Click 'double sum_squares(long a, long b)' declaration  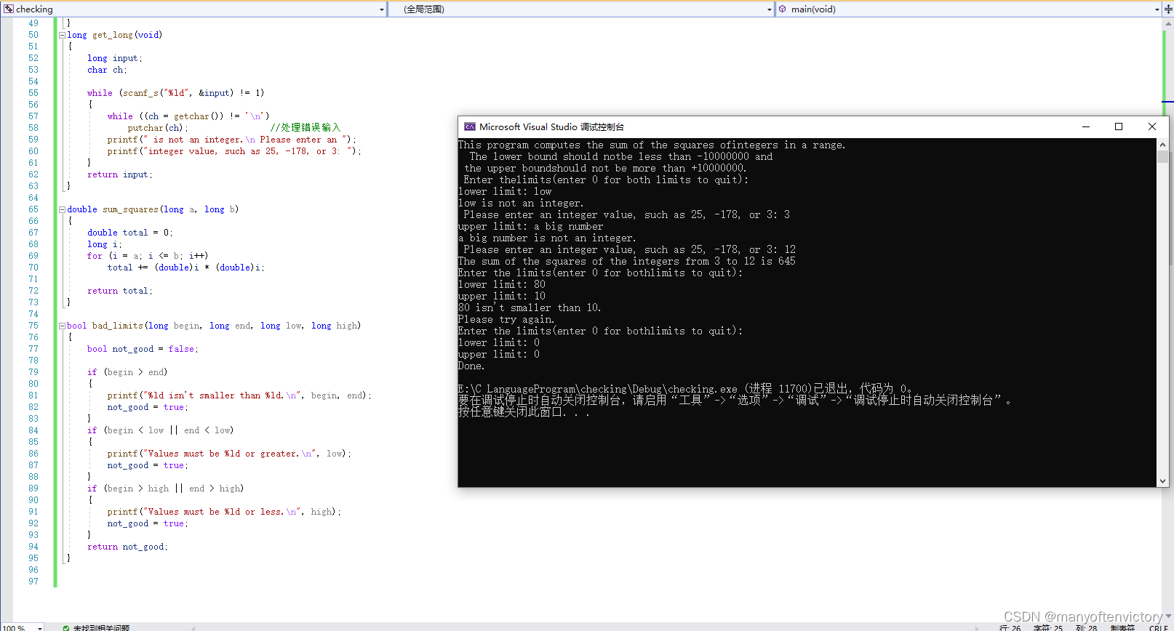tap(153, 209)
